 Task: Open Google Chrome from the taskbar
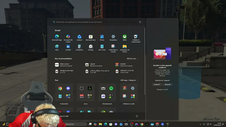point(142,124)
